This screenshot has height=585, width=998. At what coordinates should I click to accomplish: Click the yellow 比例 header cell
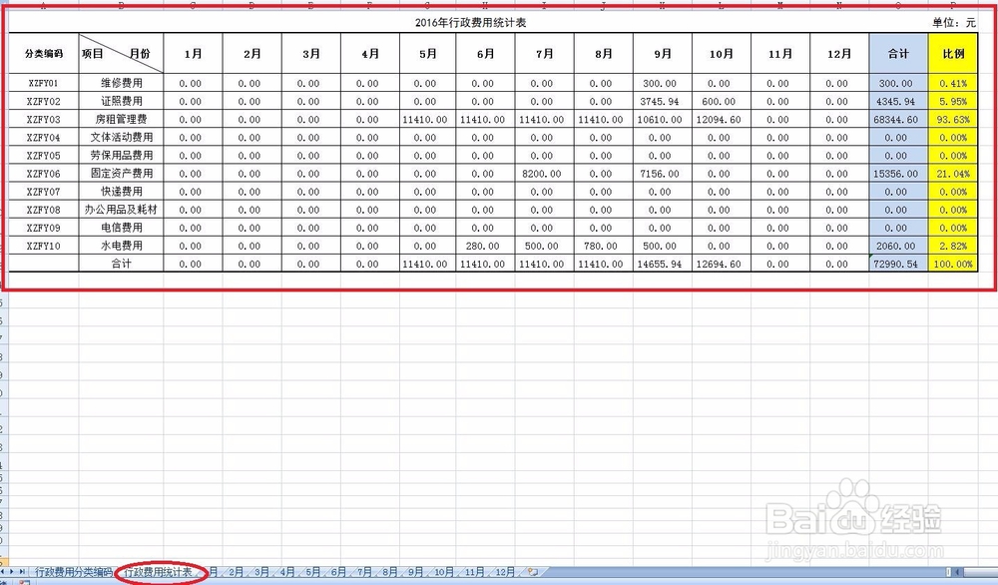(x=953, y=54)
